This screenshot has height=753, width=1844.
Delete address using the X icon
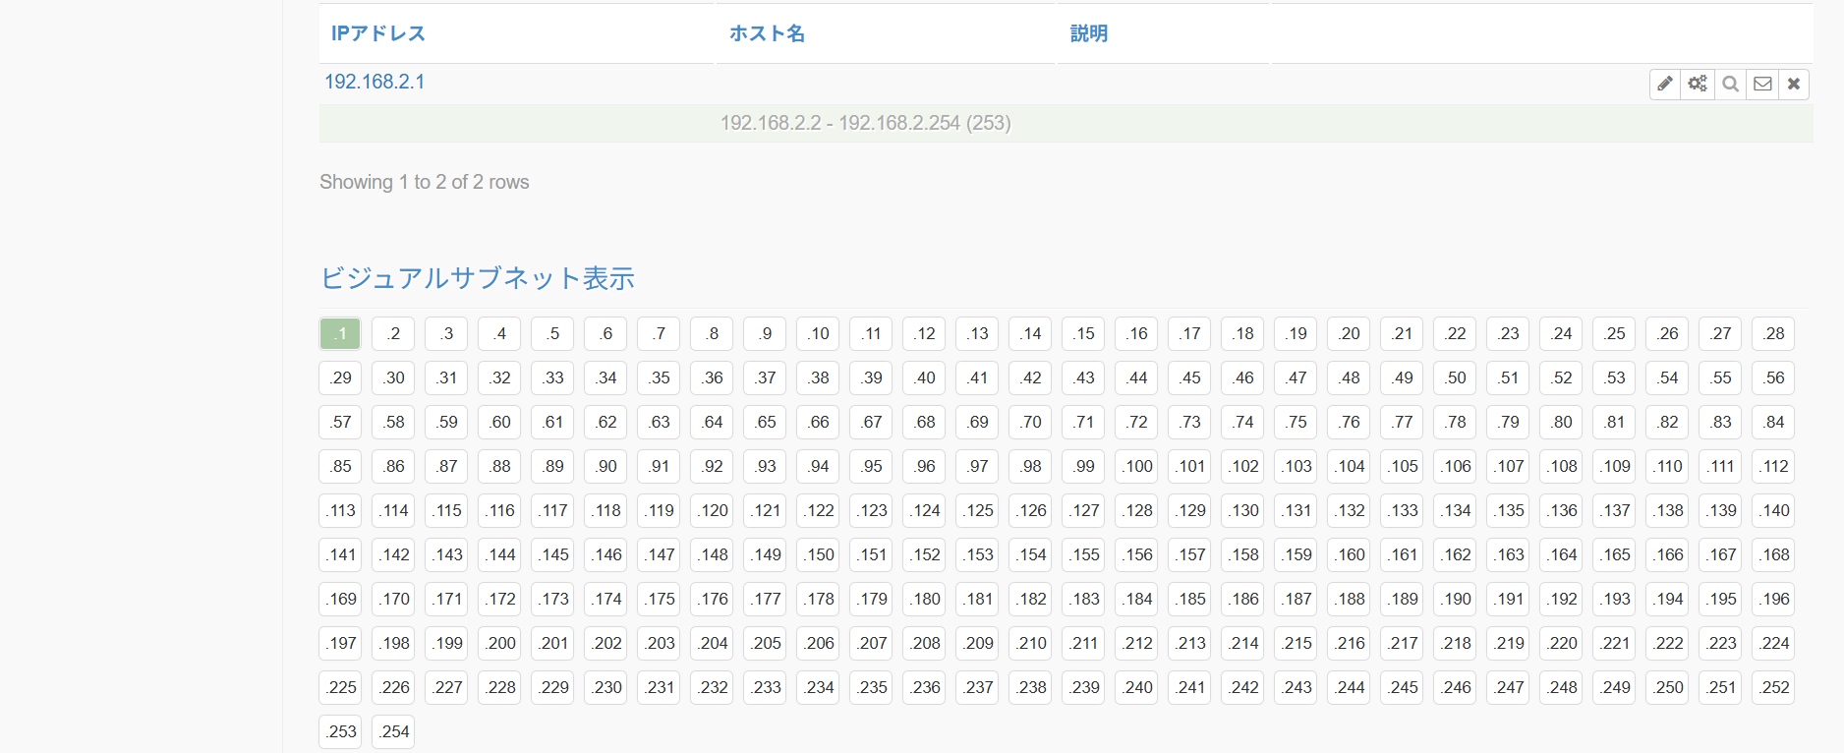[x=1794, y=84]
